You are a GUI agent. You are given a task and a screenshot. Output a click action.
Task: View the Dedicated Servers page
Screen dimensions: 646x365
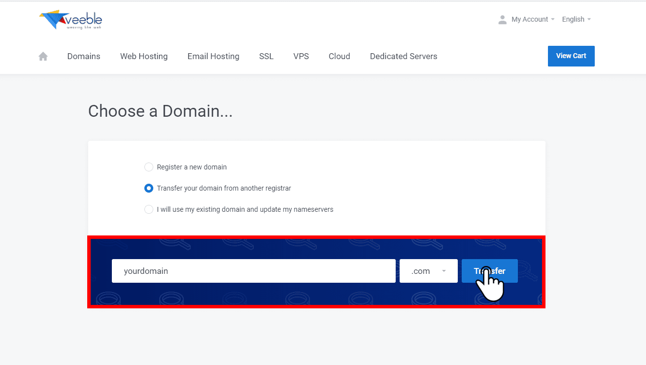(x=403, y=56)
